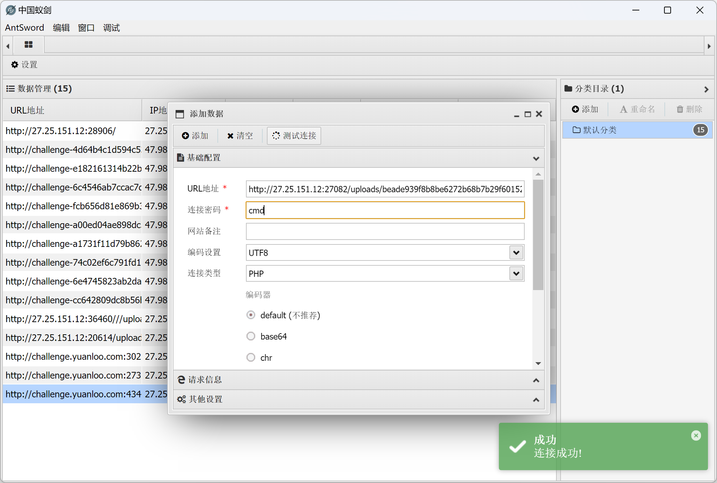Viewport: 717px width, 483px height.
Task: Click Add (添加) in the category panel
Action: tap(585, 109)
